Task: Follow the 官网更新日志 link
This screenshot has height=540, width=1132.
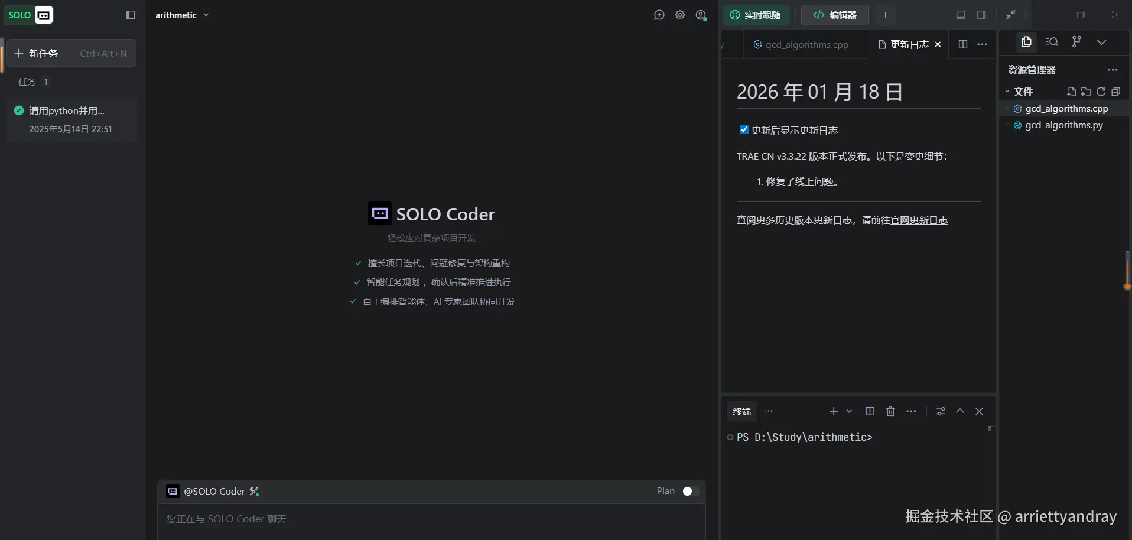Action: pos(919,220)
